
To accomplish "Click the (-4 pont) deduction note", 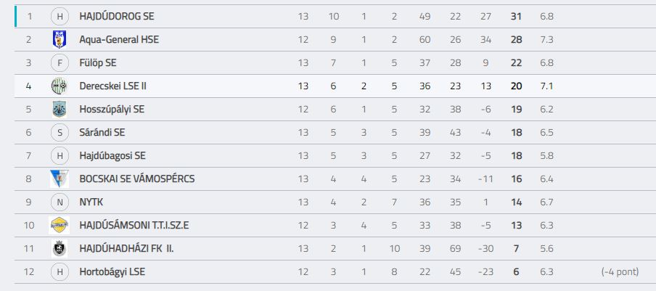I will [620, 271].
